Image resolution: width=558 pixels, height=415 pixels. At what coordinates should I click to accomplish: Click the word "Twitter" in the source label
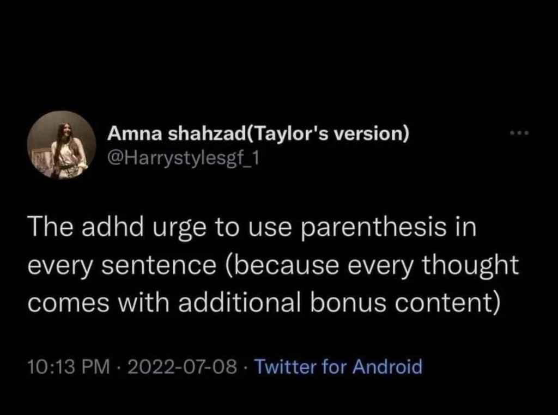pos(286,367)
